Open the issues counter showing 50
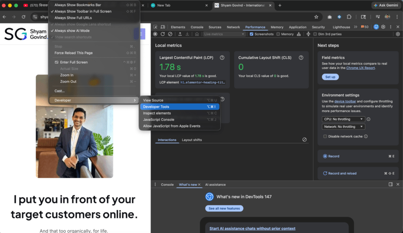 coord(365,27)
